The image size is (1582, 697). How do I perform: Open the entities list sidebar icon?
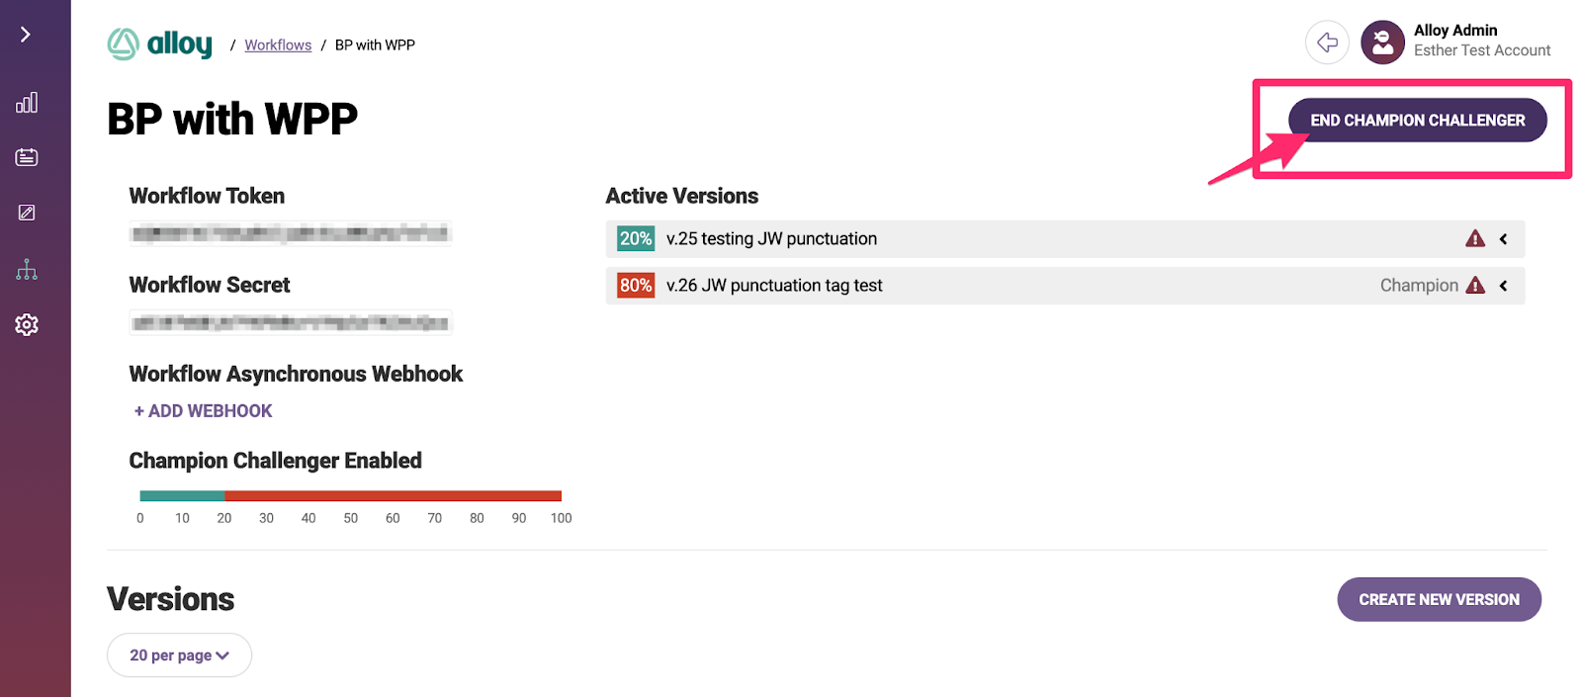click(x=27, y=157)
